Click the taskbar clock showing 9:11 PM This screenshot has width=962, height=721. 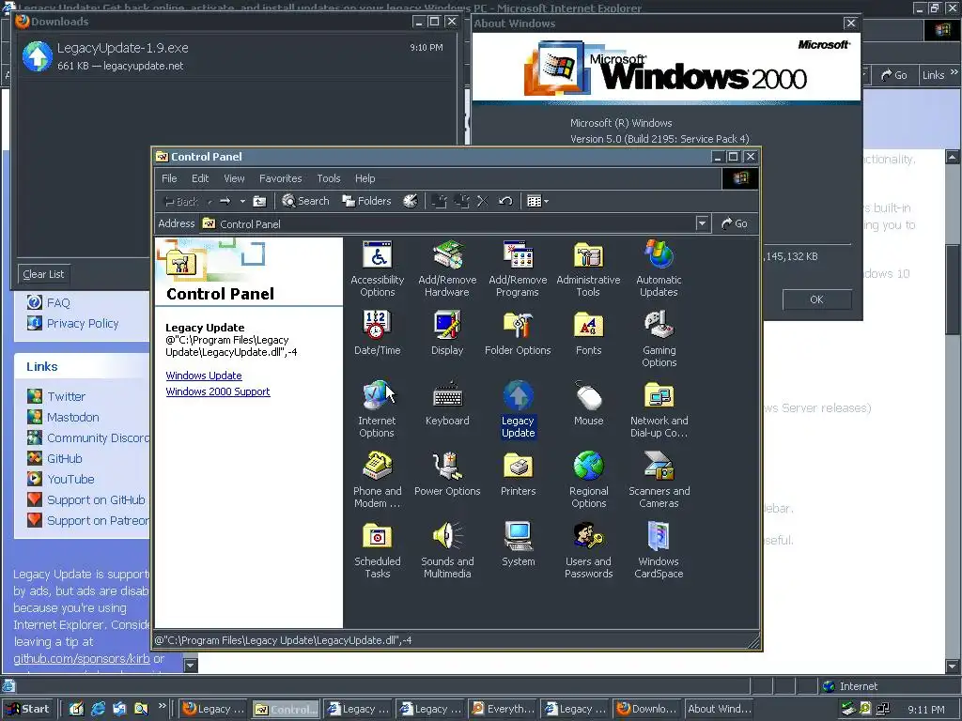pos(925,710)
